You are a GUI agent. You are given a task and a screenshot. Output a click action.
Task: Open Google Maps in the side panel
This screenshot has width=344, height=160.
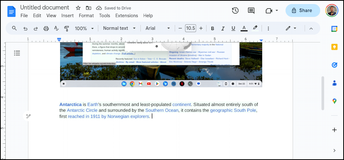pyautogui.click(x=334, y=101)
